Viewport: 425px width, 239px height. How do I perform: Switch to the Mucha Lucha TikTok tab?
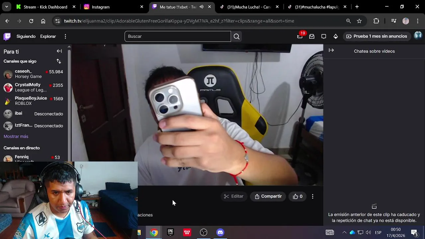pyautogui.click(x=249, y=7)
